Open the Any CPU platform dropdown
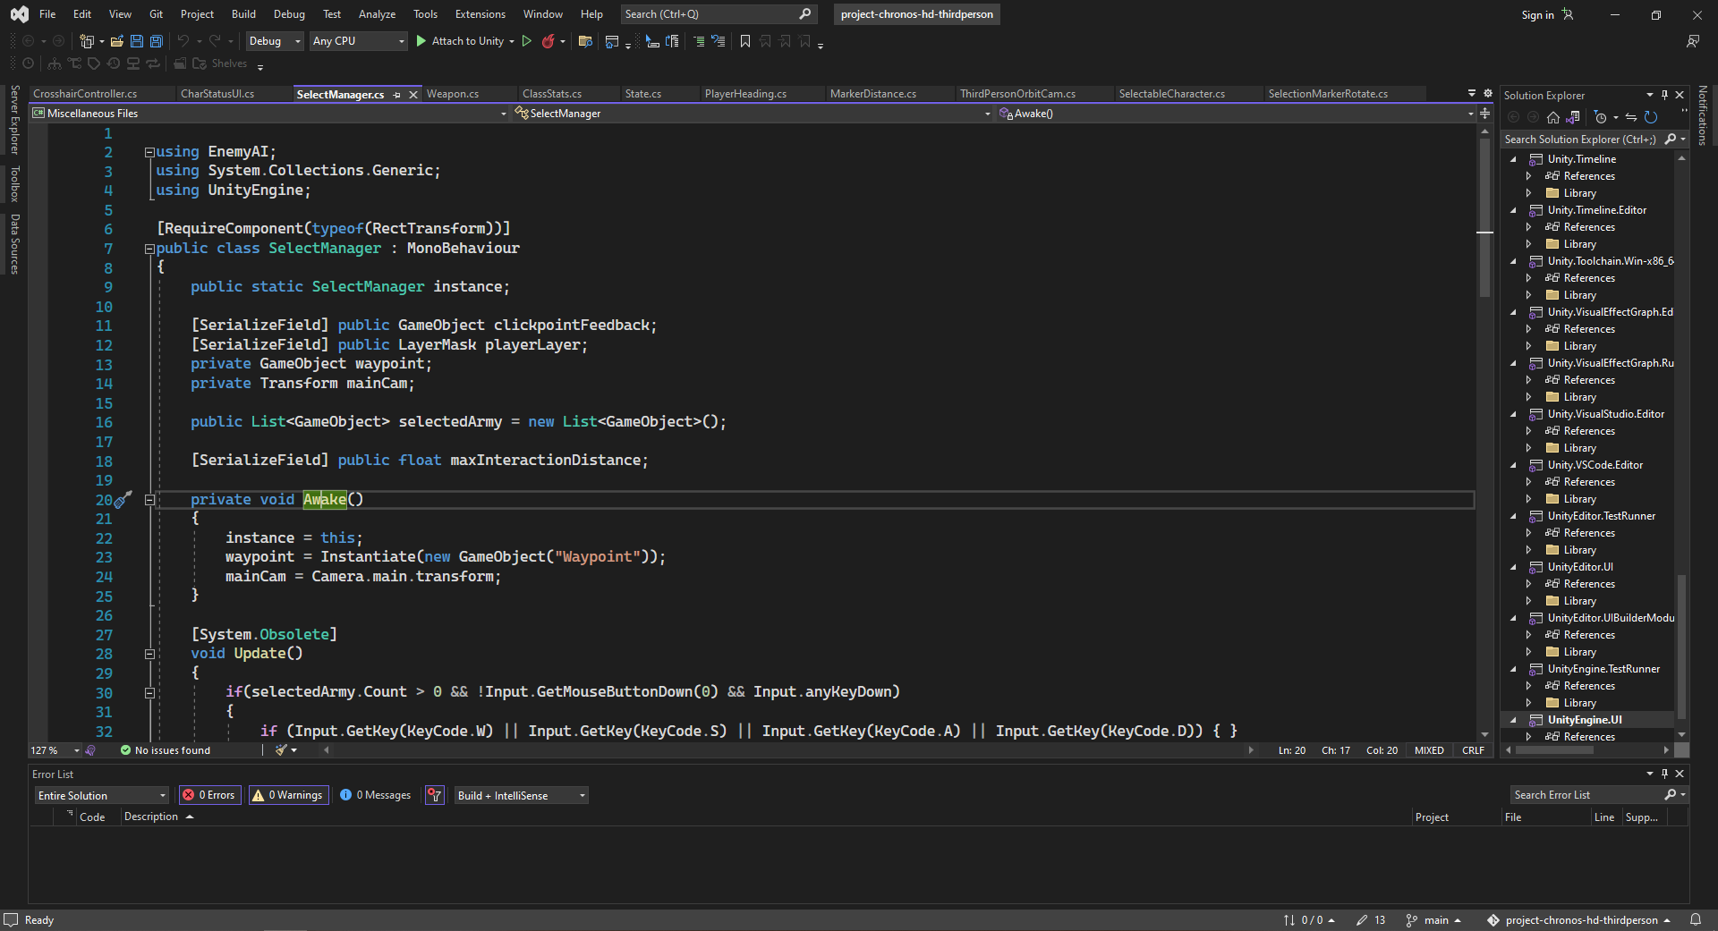1718x931 pixels. [358, 41]
